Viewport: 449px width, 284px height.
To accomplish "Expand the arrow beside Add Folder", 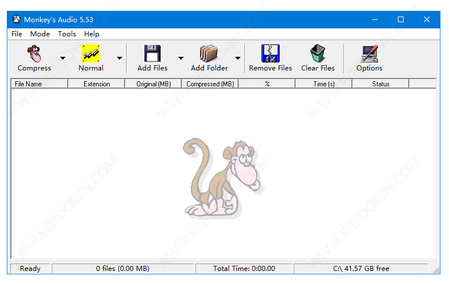I will click(x=238, y=58).
